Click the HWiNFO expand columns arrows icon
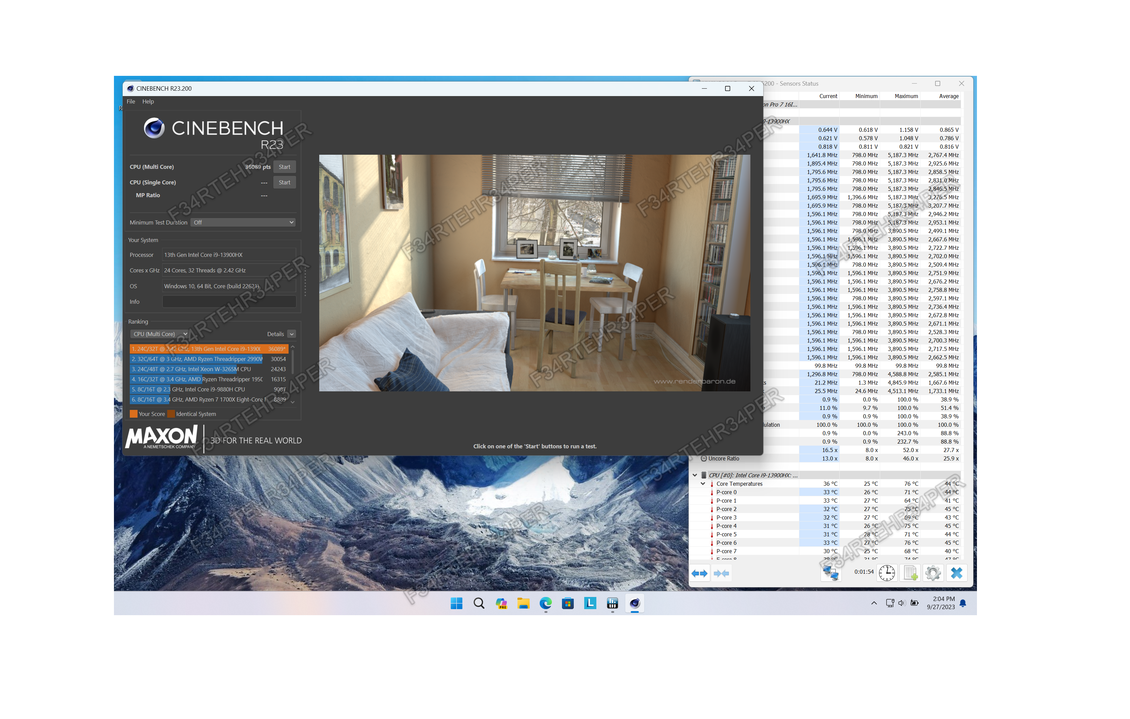 coord(699,573)
